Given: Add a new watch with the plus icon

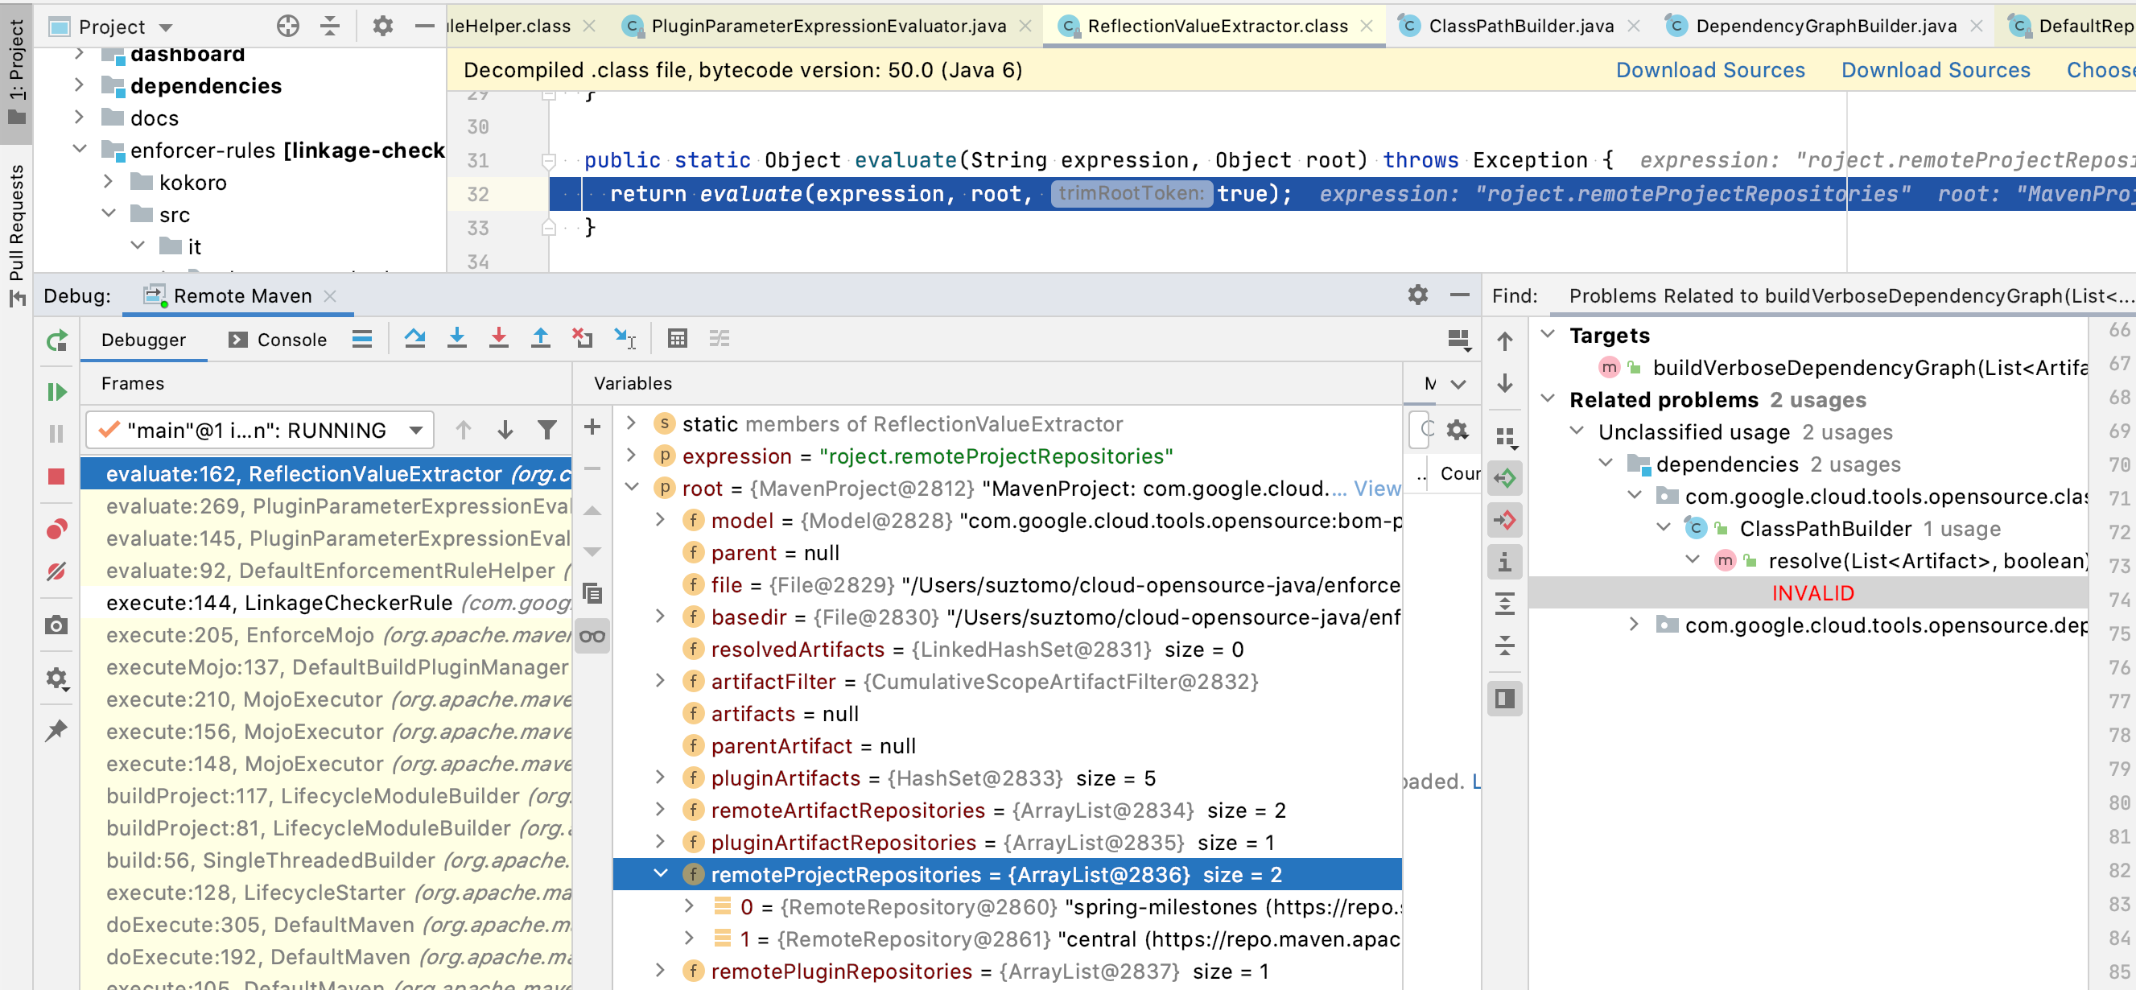Looking at the screenshot, I should [x=592, y=426].
